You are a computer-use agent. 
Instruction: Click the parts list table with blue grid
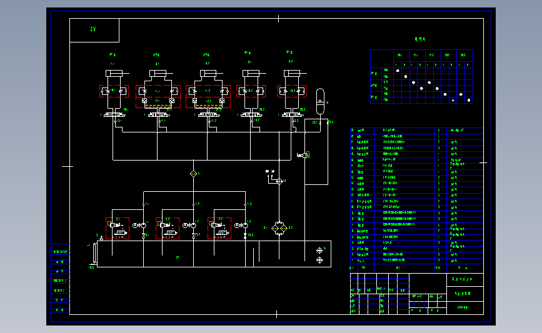416,201
